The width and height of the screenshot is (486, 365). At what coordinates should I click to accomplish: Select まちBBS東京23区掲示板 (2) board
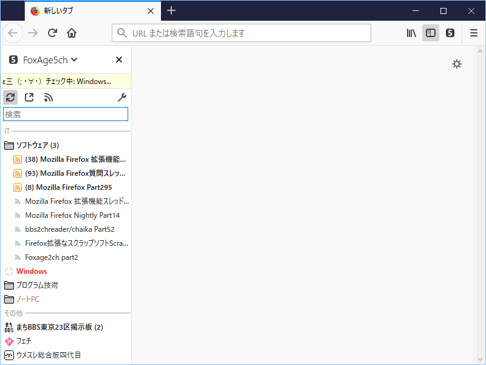tap(60, 327)
